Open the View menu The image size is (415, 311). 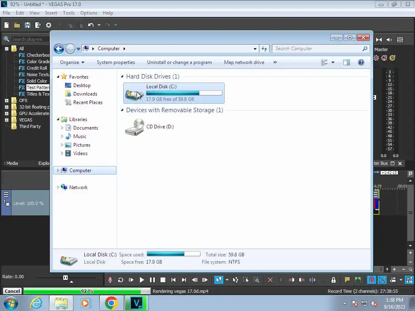(x=34, y=13)
